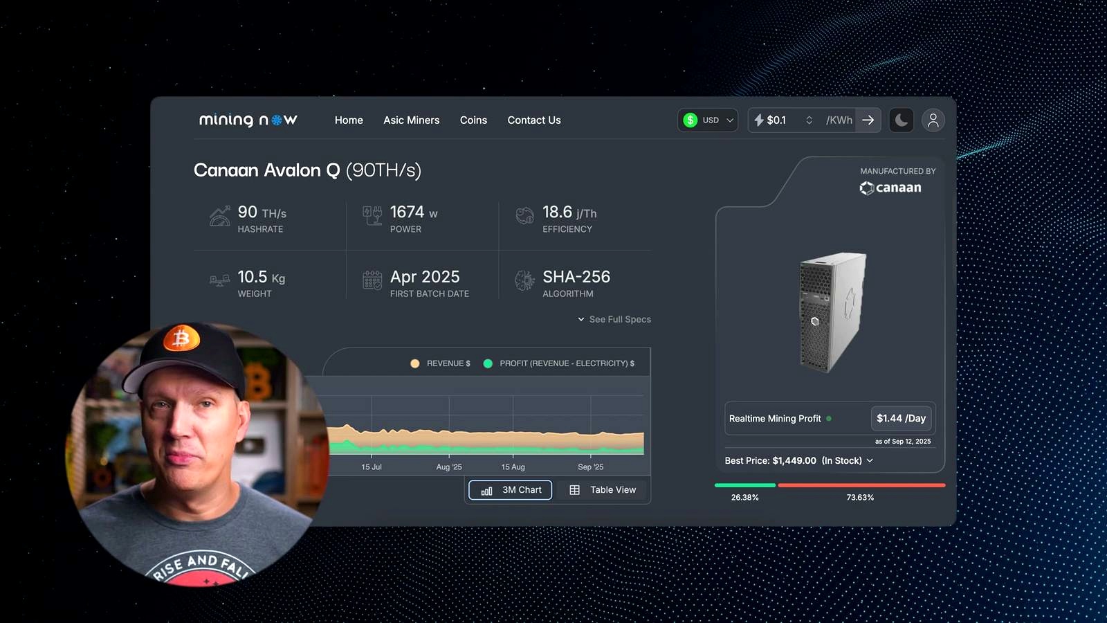Click the SHA-256 algorithm icon
Viewport: 1107px width, 623px height.
[525, 280]
